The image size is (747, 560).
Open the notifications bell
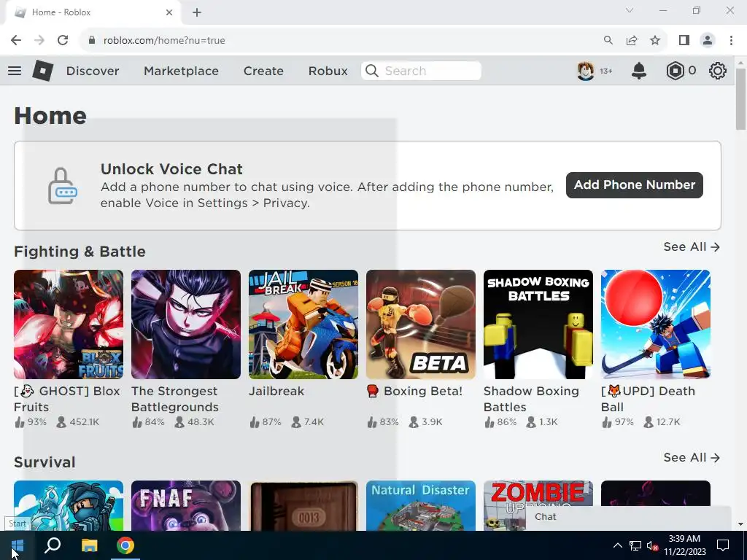click(639, 71)
